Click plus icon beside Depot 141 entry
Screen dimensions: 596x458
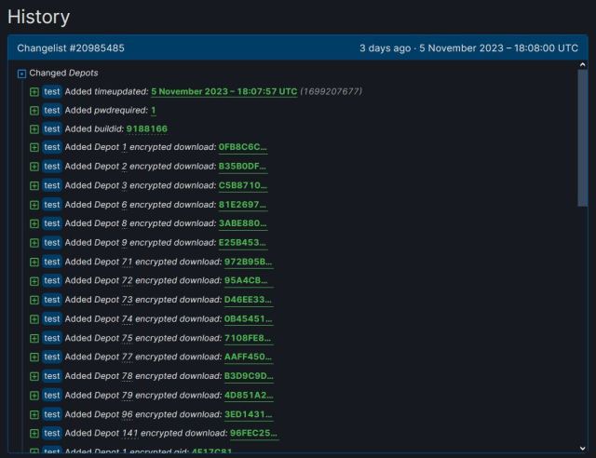(34, 433)
